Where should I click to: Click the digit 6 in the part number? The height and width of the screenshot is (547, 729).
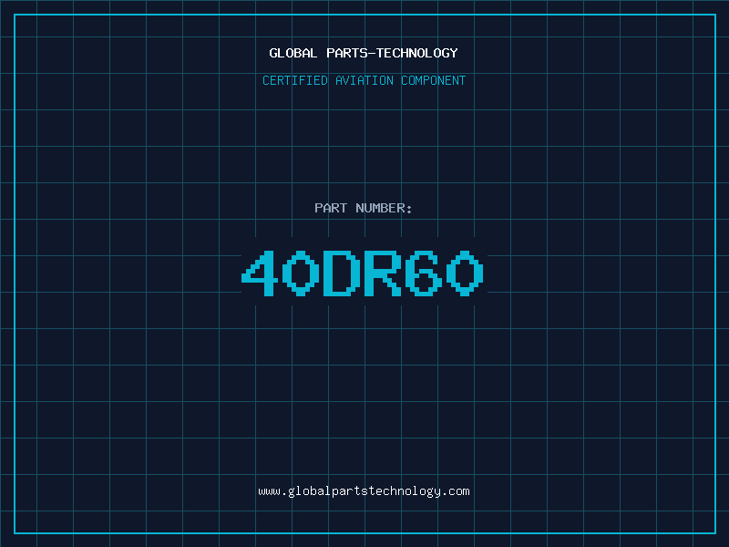pos(424,273)
